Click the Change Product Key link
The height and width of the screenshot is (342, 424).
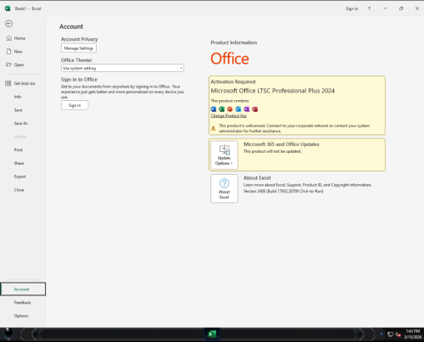[x=229, y=115]
